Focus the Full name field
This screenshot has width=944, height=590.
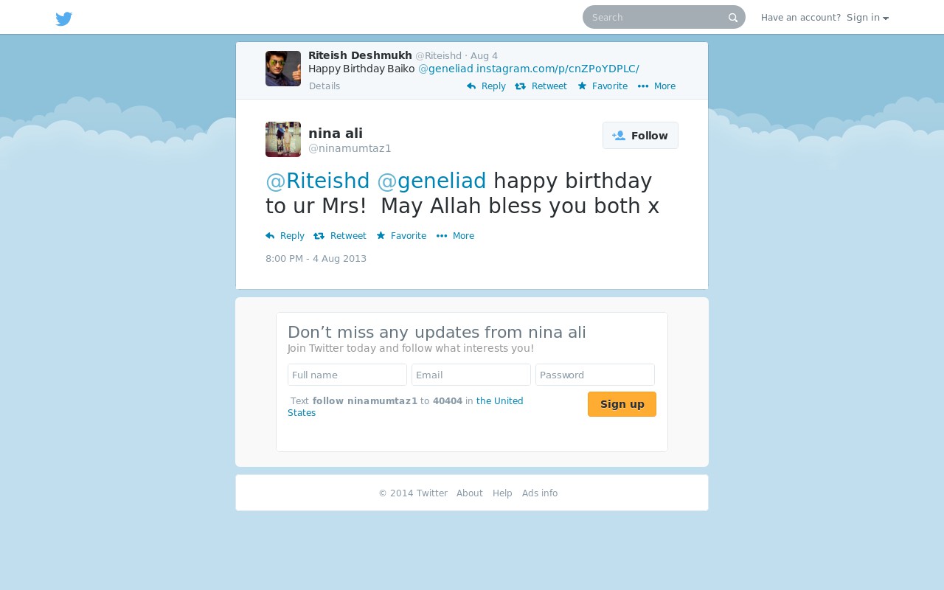coord(347,375)
